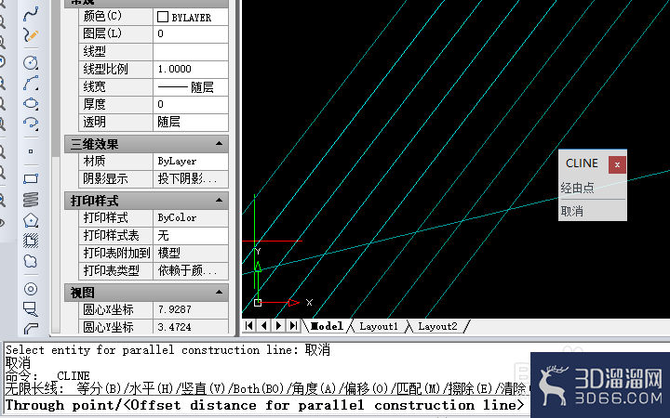Select the 打印样式表 value 无
The image size is (670, 418).
pos(191,235)
